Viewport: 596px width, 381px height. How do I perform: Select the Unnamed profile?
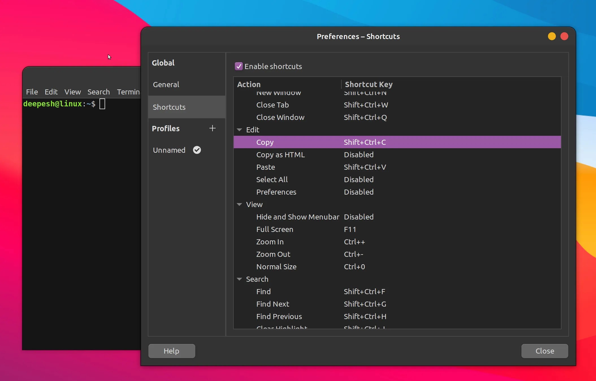click(169, 150)
